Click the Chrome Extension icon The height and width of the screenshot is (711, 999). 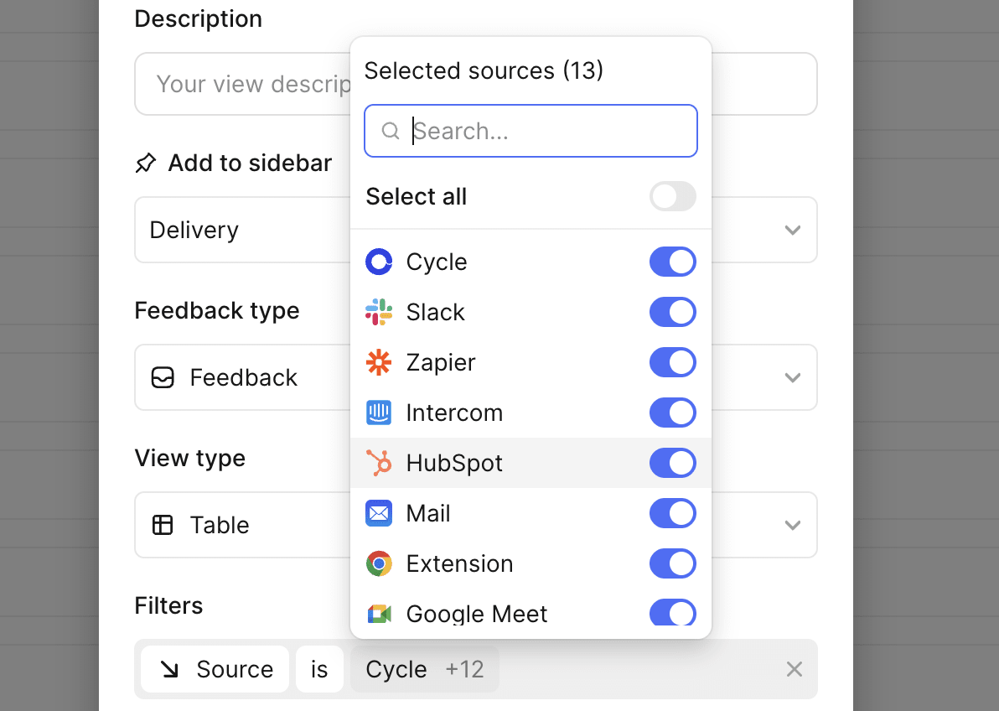[x=379, y=563]
